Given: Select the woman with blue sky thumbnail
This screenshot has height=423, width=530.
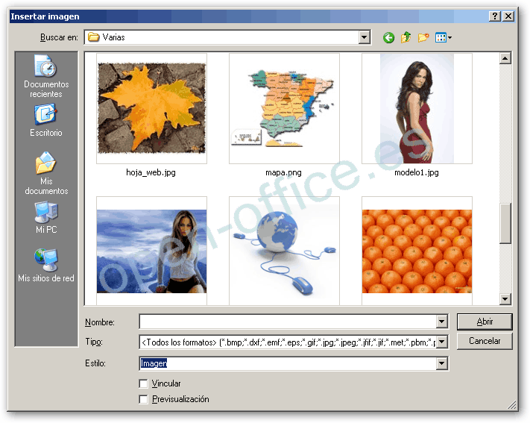Looking at the screenshot, I should click(151, 251).
